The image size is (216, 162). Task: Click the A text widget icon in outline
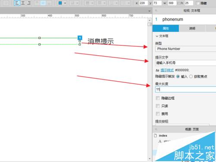coord(160,141)
